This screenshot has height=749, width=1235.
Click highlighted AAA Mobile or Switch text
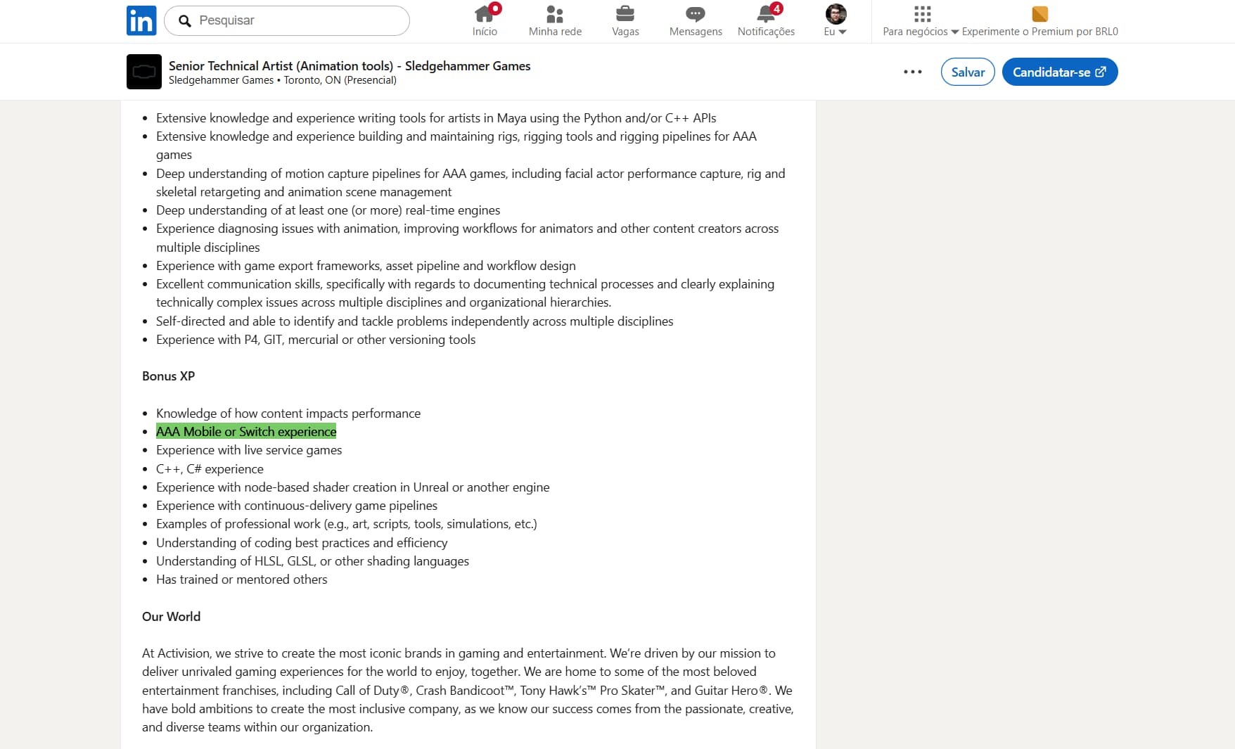pos(246,432)
